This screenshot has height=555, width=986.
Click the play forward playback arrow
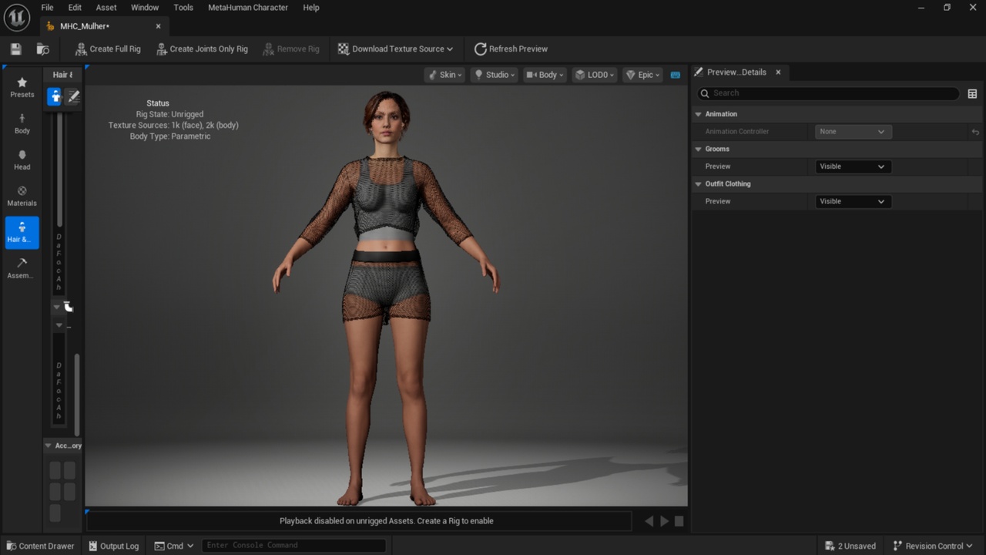point(664,521)
